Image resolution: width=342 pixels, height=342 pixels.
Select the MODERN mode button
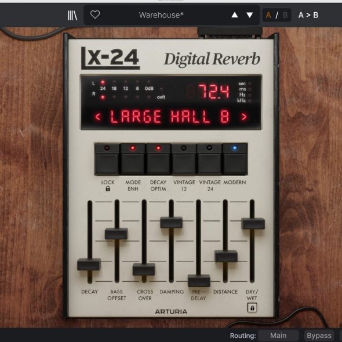click(x=235, y=159)
